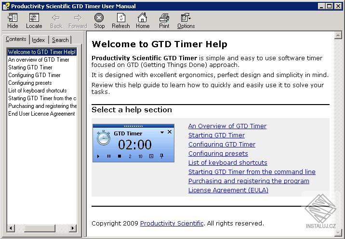Select 'Starting GTD Timer from the c' topic
Screen dimensions: 345x239
[42, 98]
